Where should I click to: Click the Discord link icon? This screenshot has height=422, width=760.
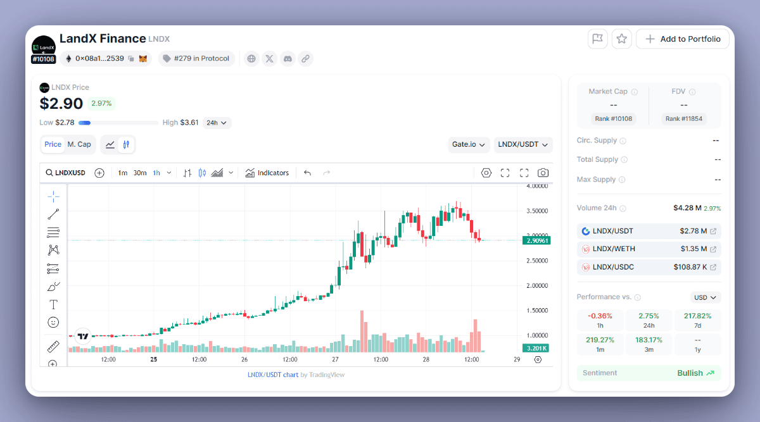point(288,59)
